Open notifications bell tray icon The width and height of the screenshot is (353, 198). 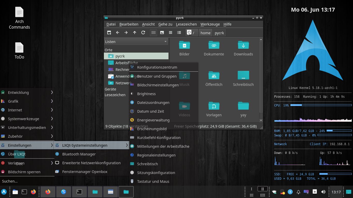click(x=298, y=192)
